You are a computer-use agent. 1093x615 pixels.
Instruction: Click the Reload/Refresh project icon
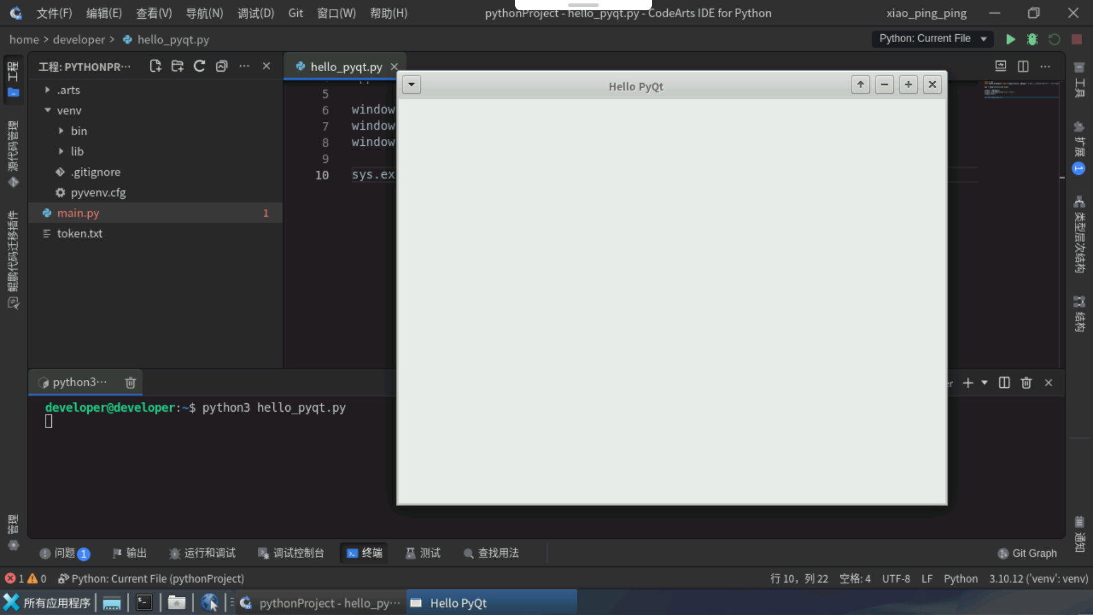[x=200, y=66]
